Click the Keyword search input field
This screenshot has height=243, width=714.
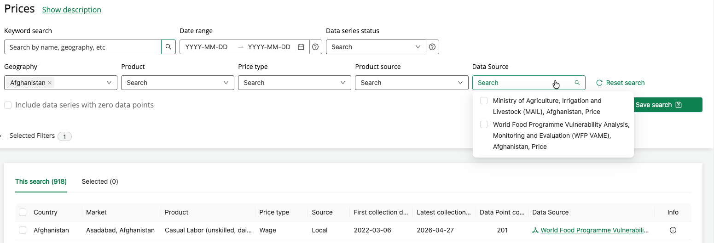[83, 47]
